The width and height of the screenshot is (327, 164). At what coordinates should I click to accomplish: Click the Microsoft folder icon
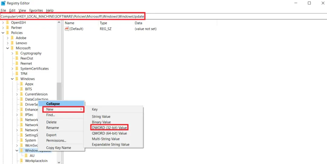[12, 48]
